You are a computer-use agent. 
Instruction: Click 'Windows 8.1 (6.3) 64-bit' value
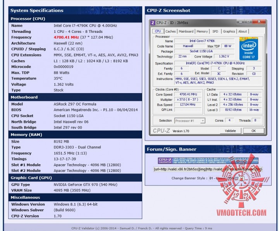coord(76,204)
